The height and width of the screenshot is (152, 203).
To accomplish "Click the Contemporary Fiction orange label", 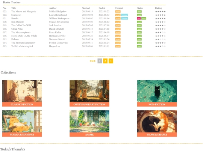I will point(89,104).
